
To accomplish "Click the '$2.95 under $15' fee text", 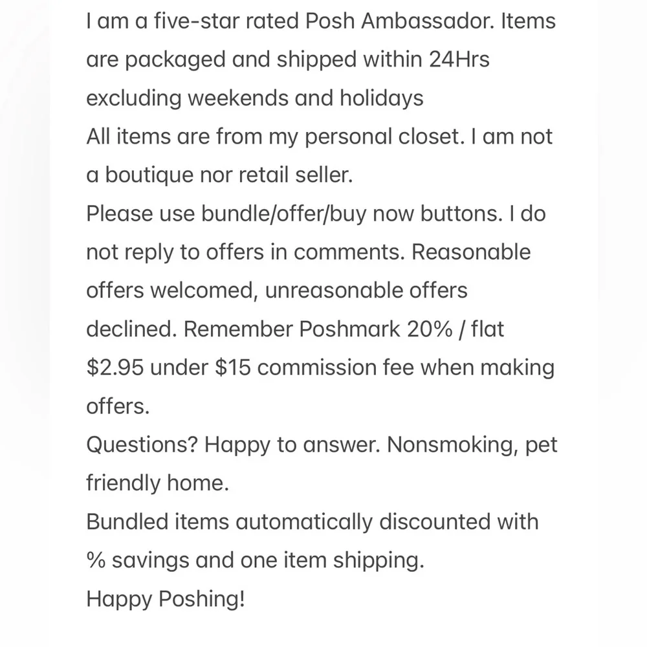I will (x=168, y=367).
